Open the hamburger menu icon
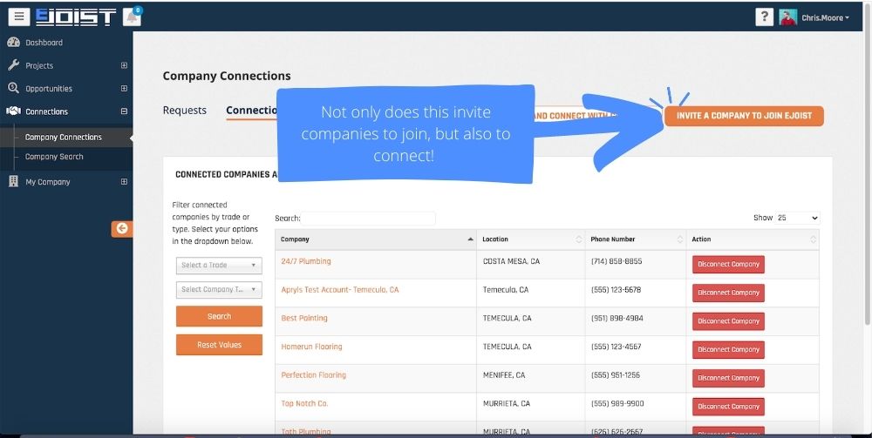The height and width of the screenshot is (438, 872). click(x=18, y=17)
